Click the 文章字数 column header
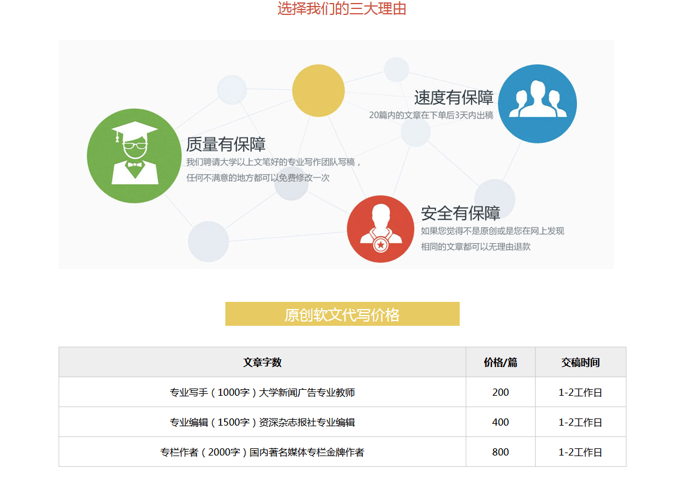This screenshot has width=700, height=486. pyautogui.click(x=262, y=362)
